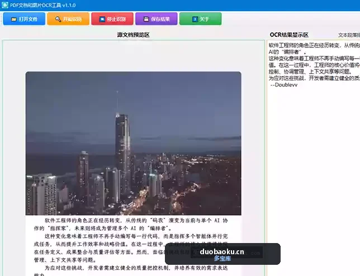The image size is (360, 276).
Task: Click the info icon on 关于
Action: click(195, 19)
